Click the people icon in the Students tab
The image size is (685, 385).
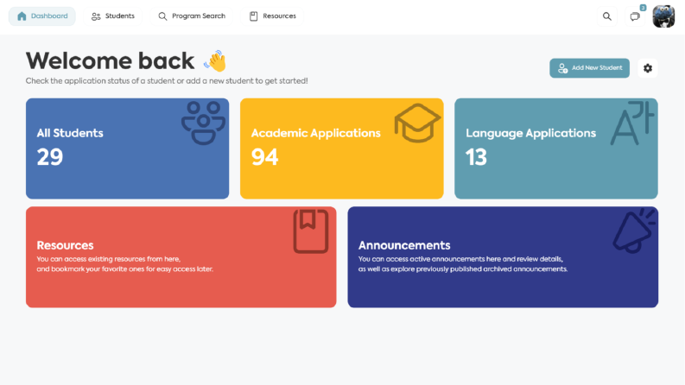pyautogui.click(x=96, y=16)
